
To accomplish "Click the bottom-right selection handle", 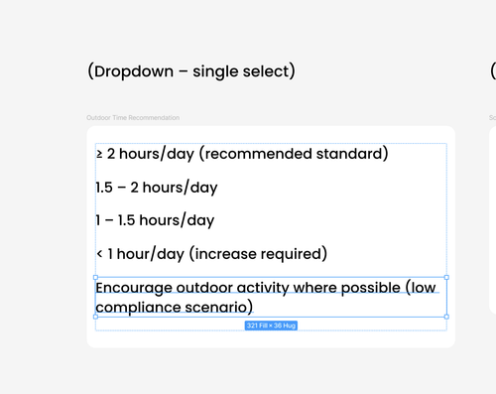I will click(446, 317).
